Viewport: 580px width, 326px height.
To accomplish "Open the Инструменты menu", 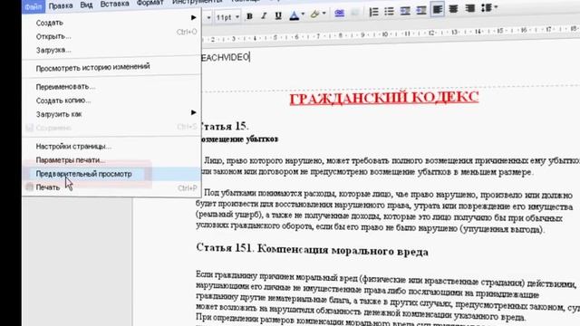I will point(197,2).
